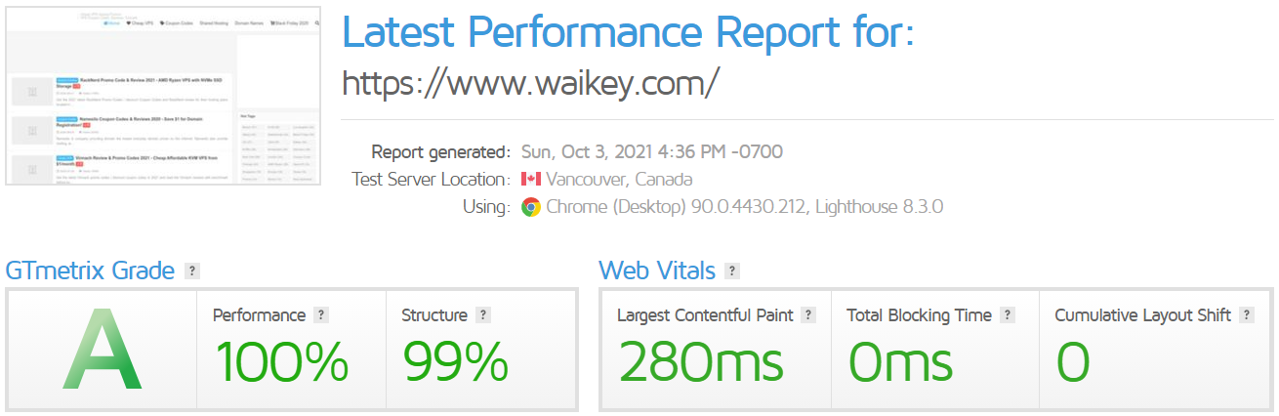
Task: Click the 0ms Total Blocking Time value
Action: click(x=899, y=361)
